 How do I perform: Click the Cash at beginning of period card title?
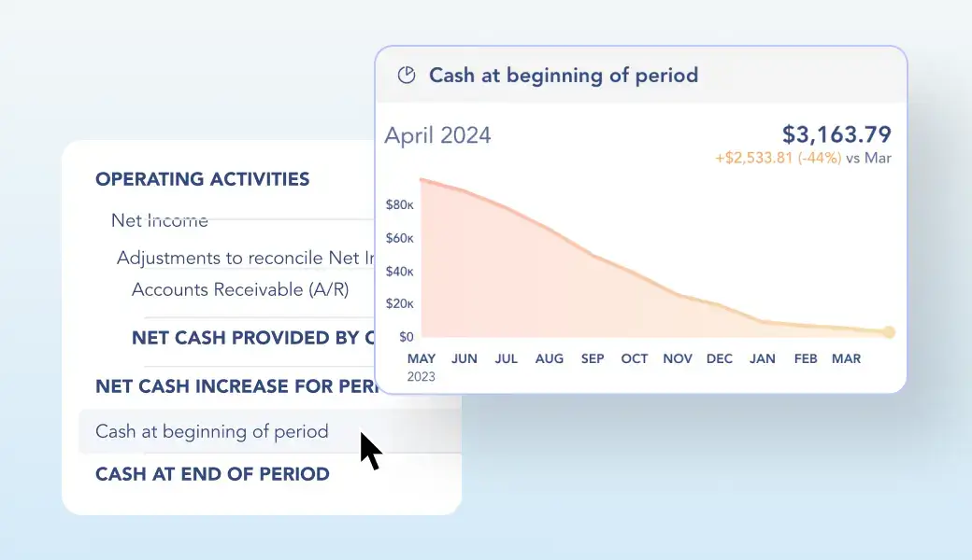click(563, 76)
